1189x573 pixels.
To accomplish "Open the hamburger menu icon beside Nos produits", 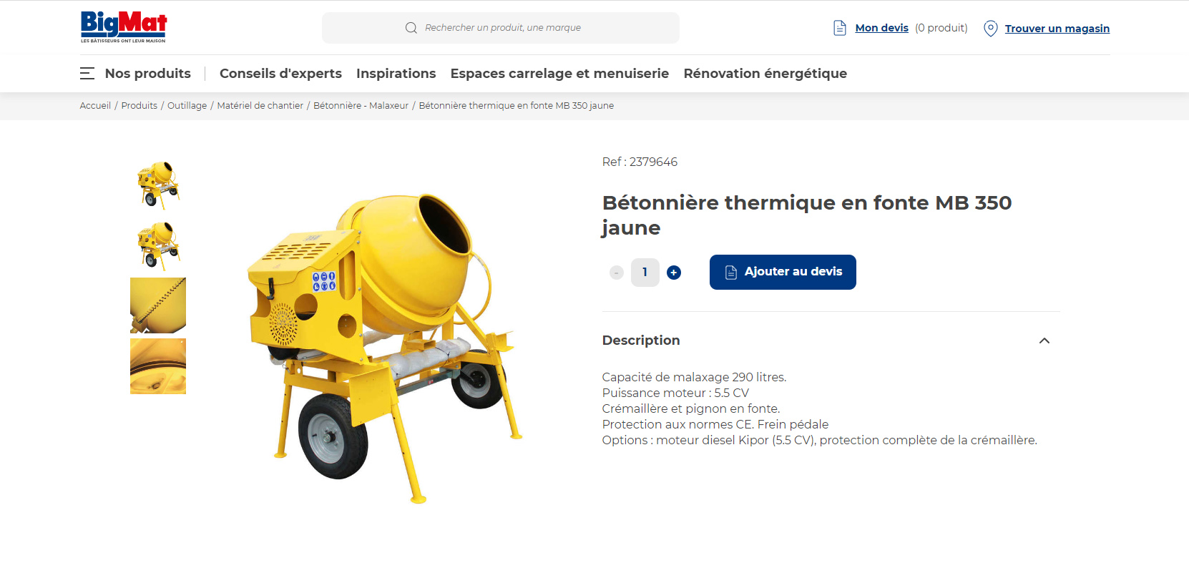I will (x=87, y=73).
